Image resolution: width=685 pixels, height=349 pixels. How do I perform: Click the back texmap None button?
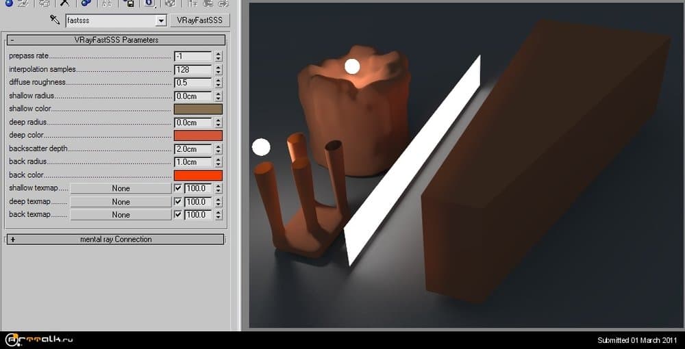(121, 215)
